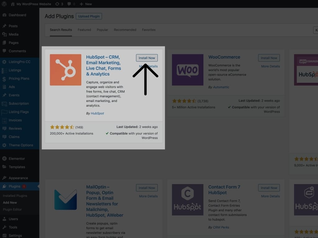The width and height of the screenshot is (318, 238).
Task: Open Plugin Editor submenu item
Action: tap(12, 209)
